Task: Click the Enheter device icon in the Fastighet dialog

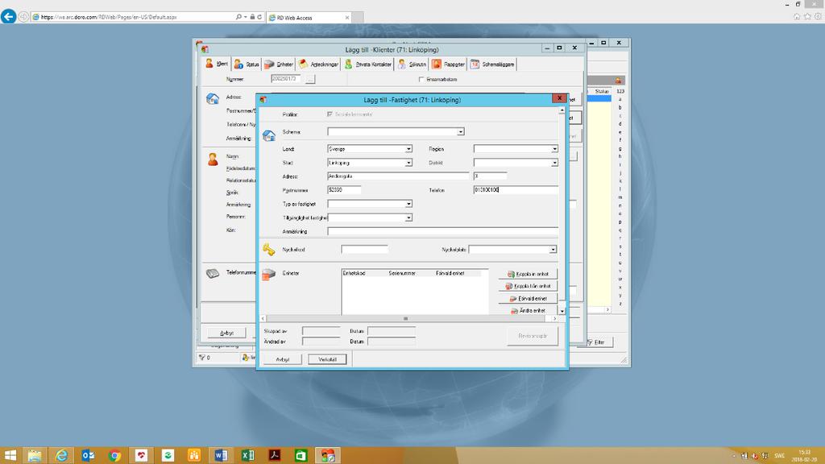Action: point(269,274)
